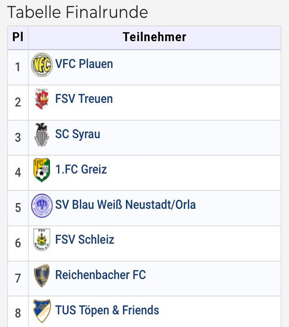The width and height of the screenshot is (289, 327).
Task: Click the SC Syrau club crest
Action: (42, 135)
